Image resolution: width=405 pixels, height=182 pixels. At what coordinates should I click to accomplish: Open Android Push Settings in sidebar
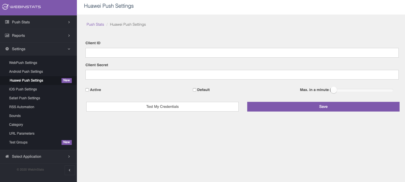(26, 72)
